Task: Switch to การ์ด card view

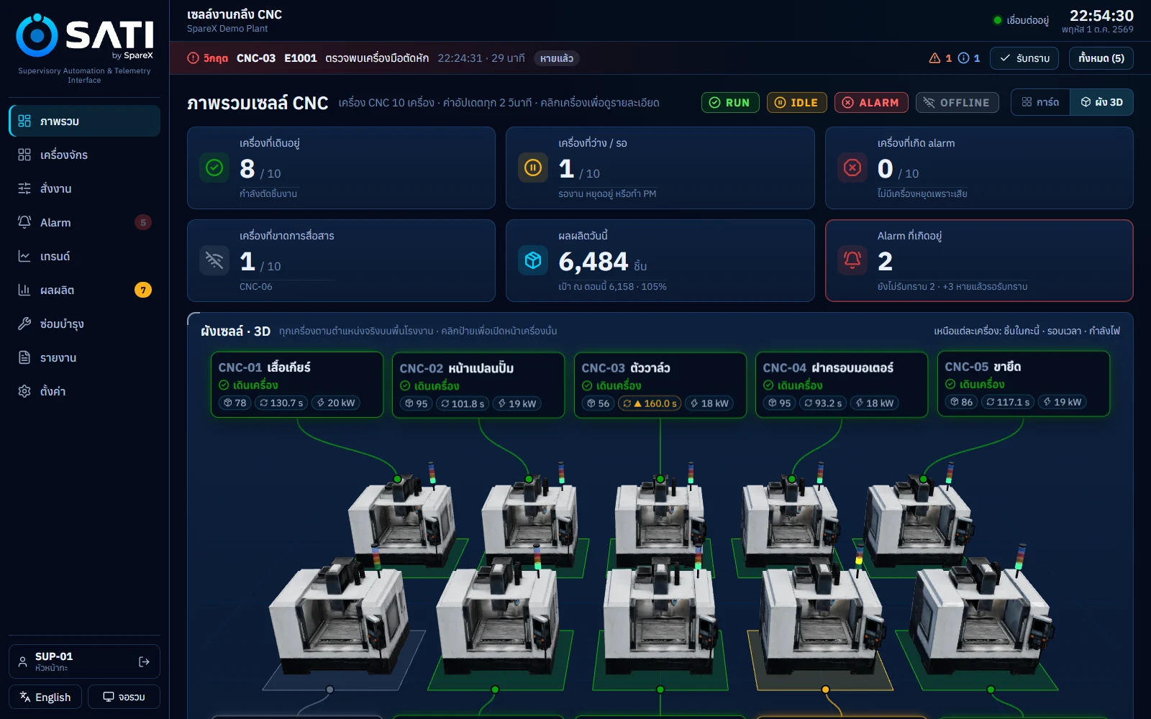Action: point(1040,102)
